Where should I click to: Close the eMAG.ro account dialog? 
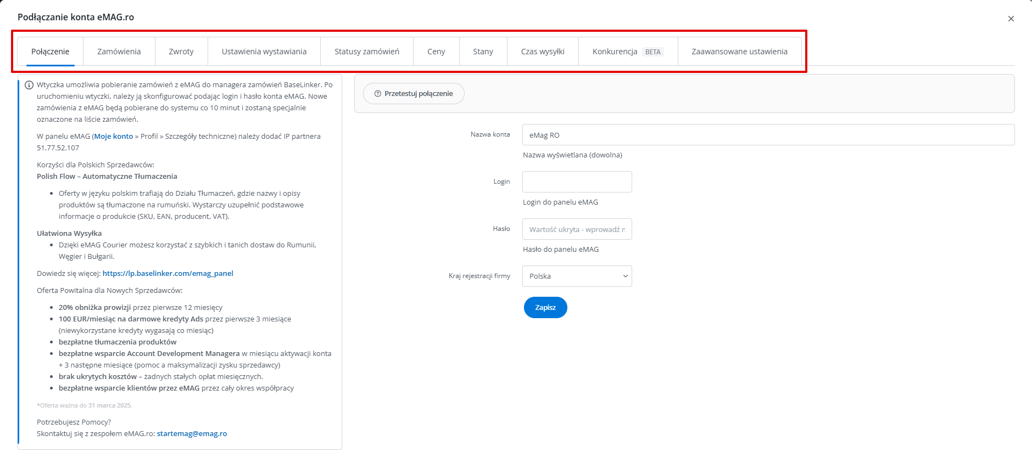coord(1011,19)
